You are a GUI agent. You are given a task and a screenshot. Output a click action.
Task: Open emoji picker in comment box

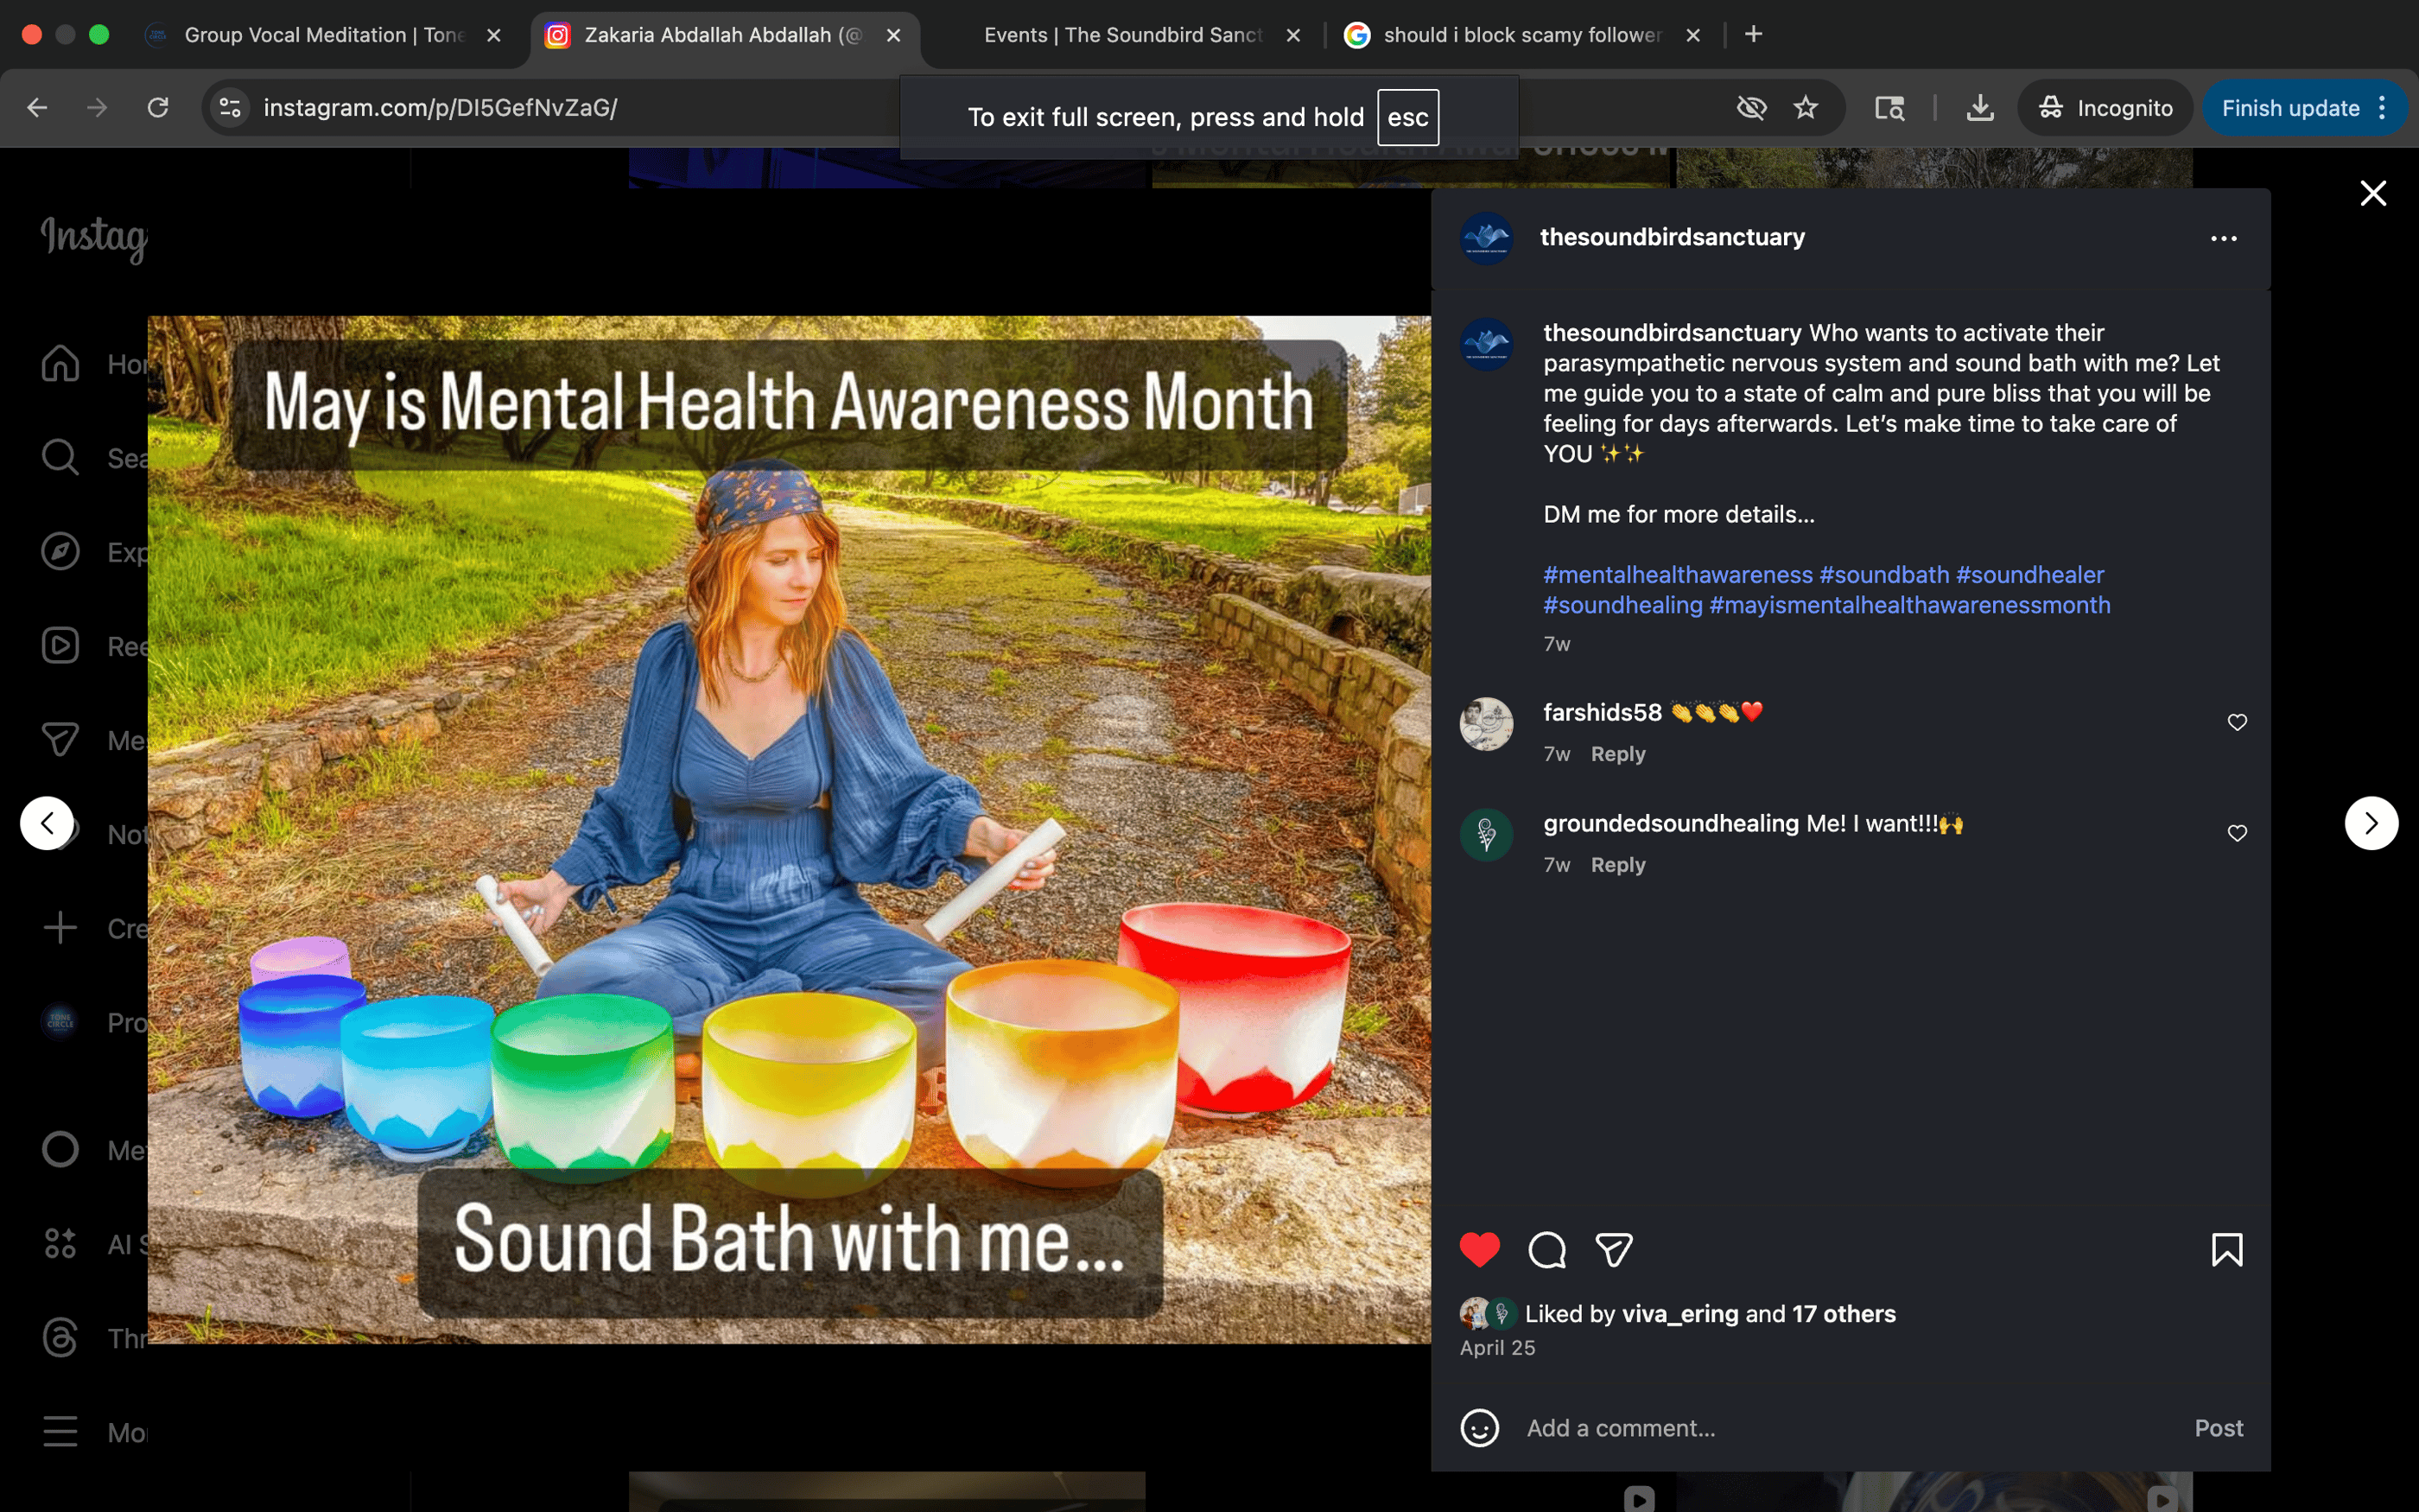(x=1479, y=1428)
